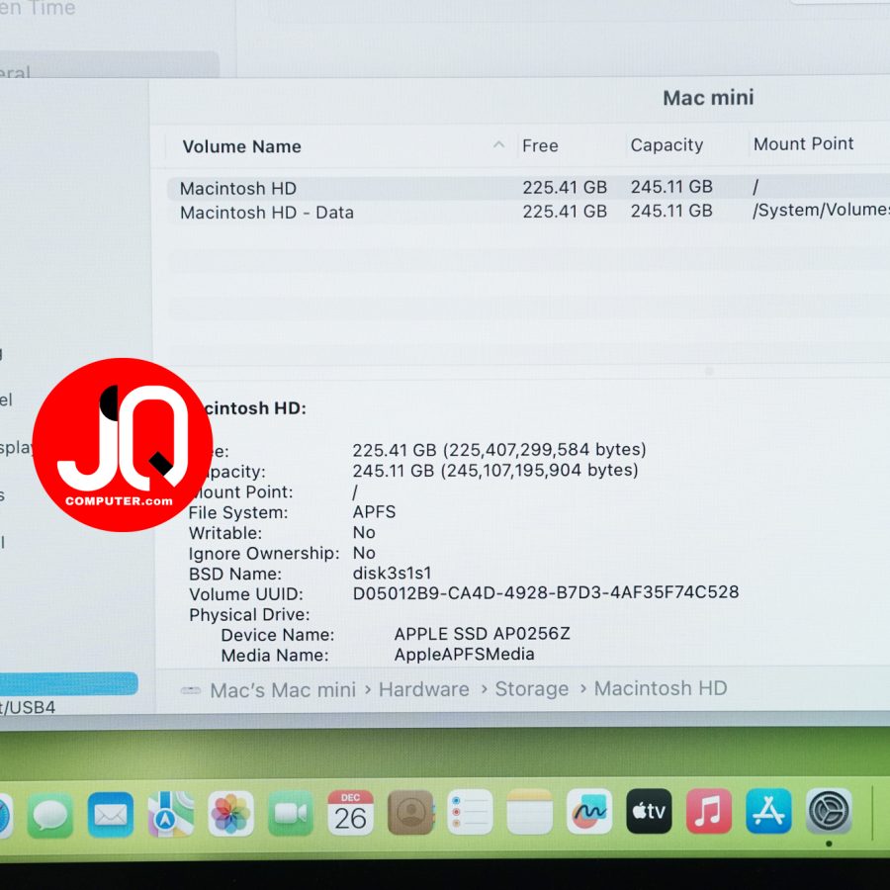890x890 pixels.
Task: Sort by Volume Name column header
Action: [x=242, y=146]
